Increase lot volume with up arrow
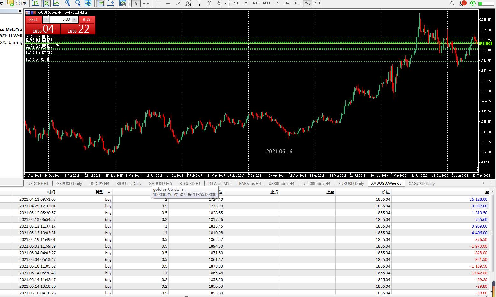The width and height of the screenshot is (496, 297). (x=74, y=19)
